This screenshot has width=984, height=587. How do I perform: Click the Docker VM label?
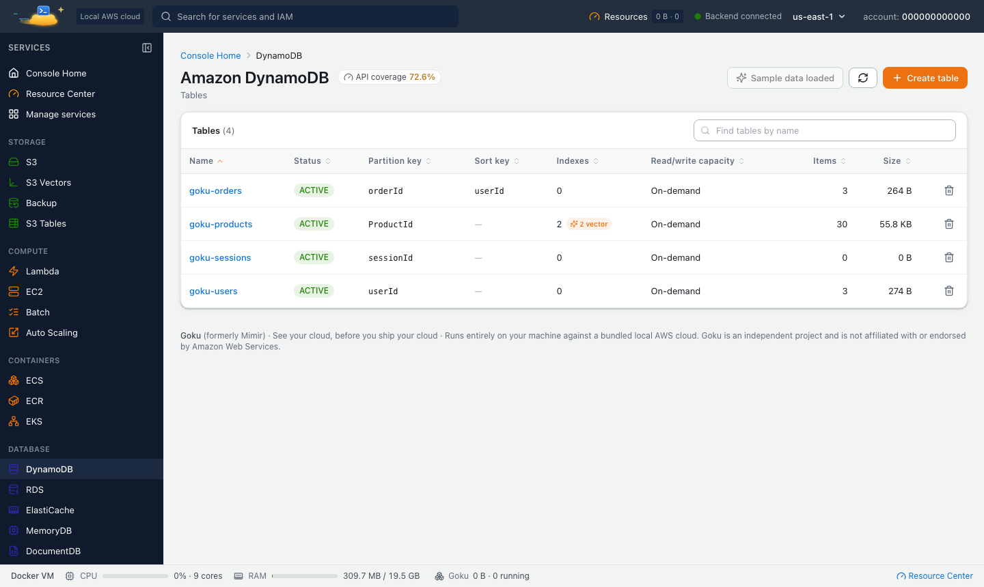32,576
